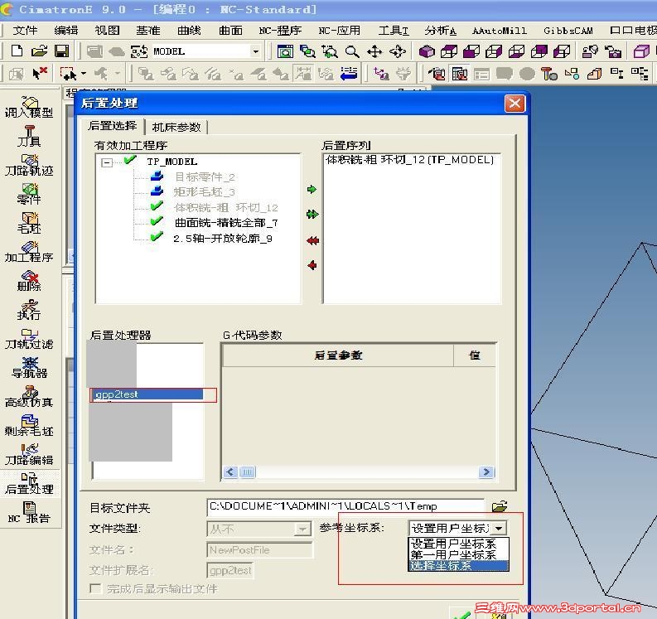Screen dimensions: 657x619
Task: Select 目标零件_2 in tree
Action: coord(205,177)
